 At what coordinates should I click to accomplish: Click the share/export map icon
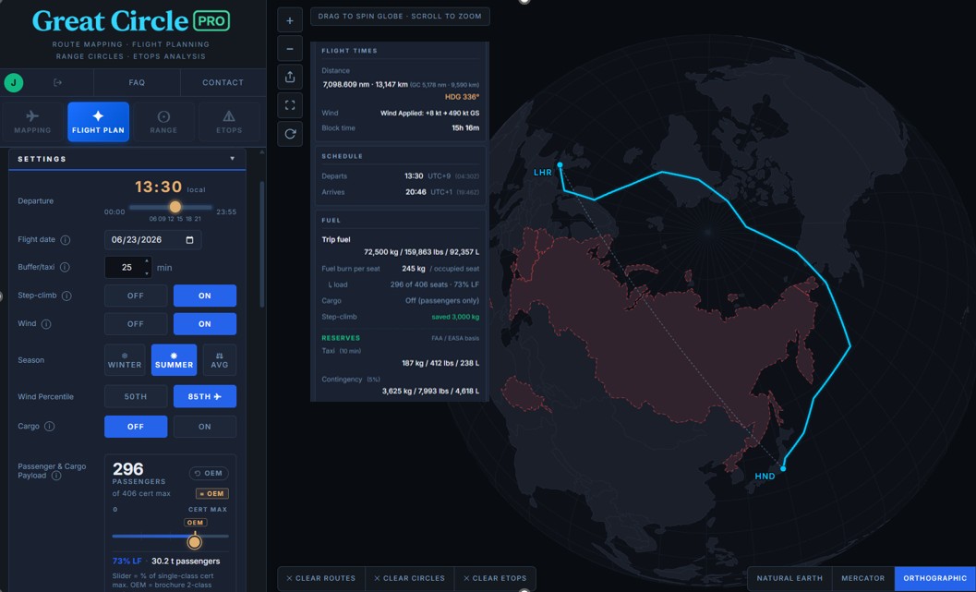pos(289,78)
